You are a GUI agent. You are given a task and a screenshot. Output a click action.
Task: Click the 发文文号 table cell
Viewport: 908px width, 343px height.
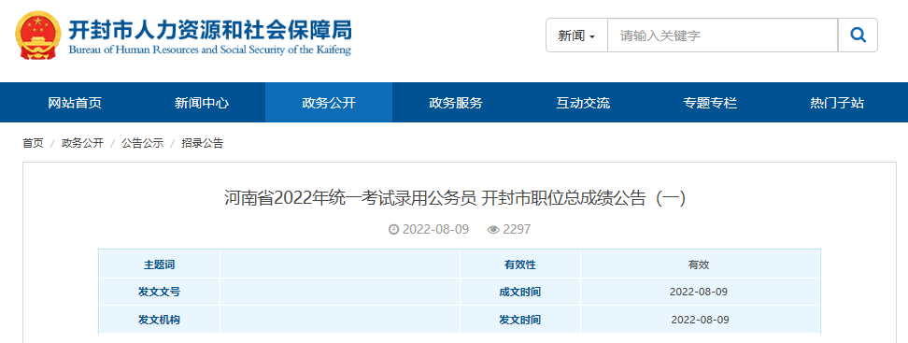tap(159, 292)
